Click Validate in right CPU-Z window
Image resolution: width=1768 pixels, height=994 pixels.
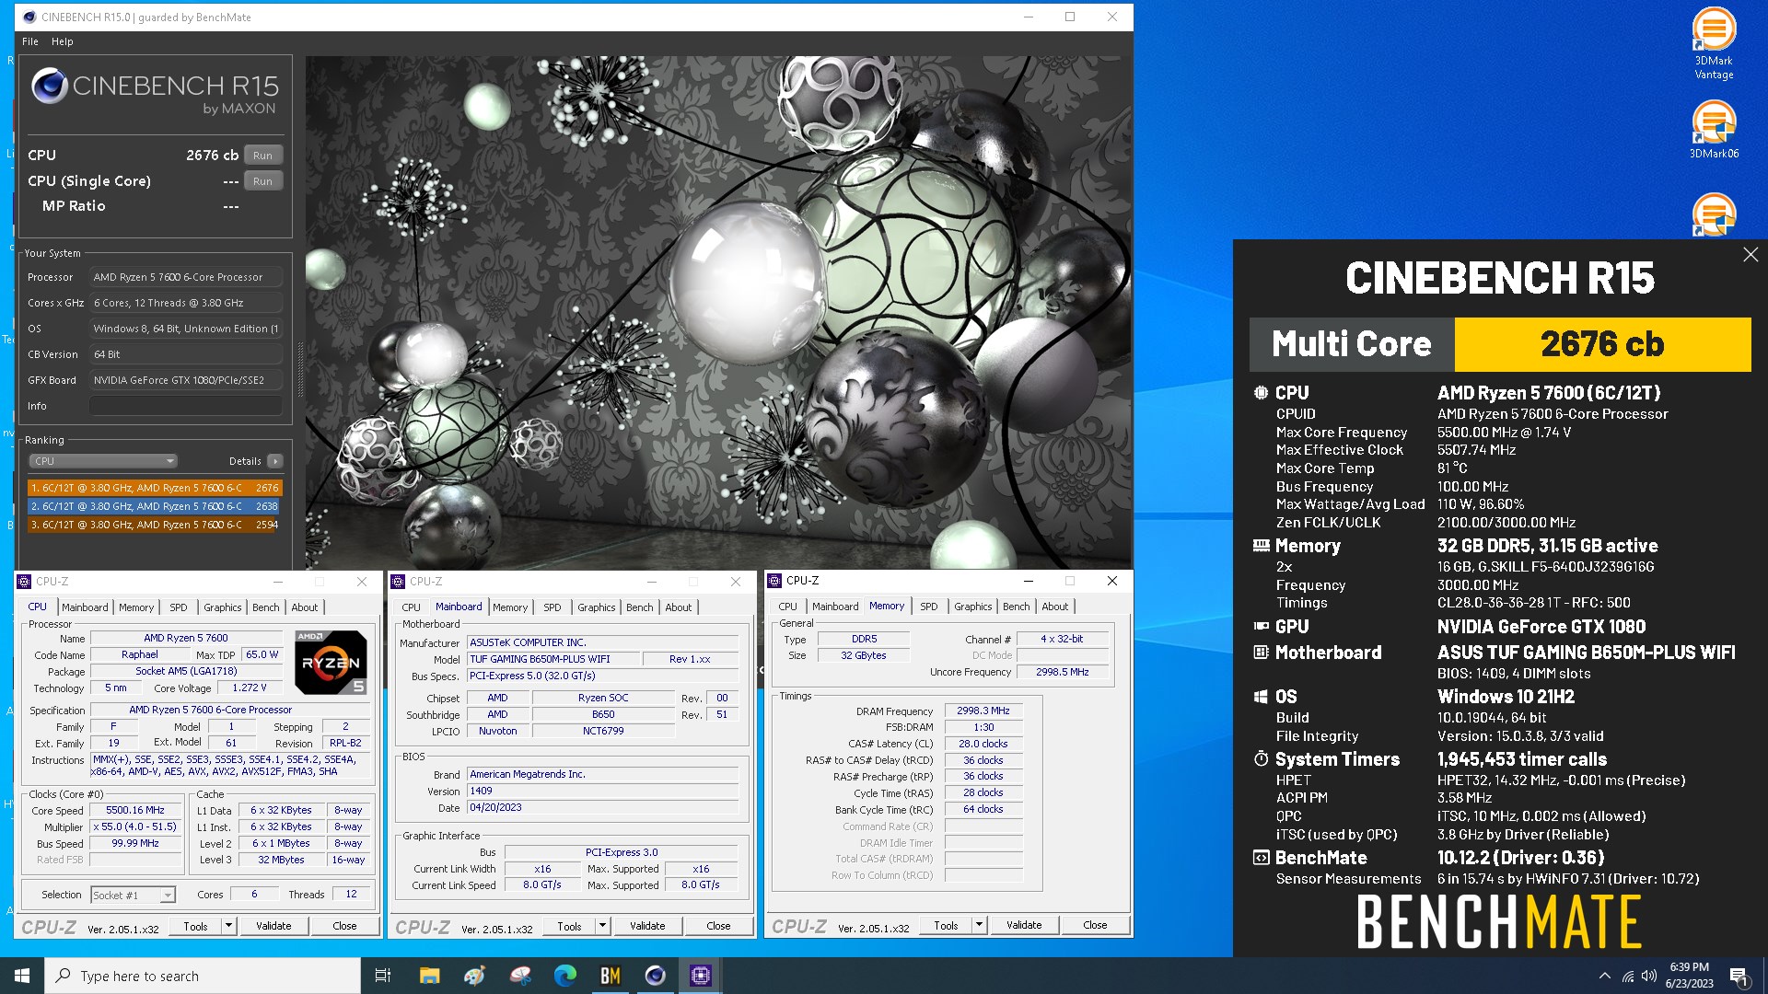click(1024, 926)
